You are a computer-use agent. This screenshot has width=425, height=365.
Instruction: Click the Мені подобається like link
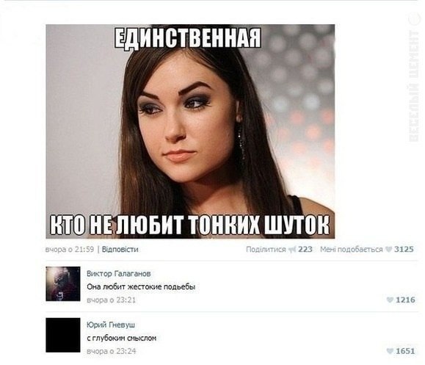[x=352, y=249]
